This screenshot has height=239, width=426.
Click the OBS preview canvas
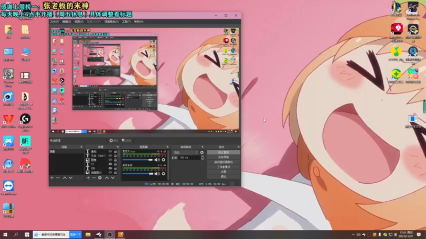click(145, 81)
